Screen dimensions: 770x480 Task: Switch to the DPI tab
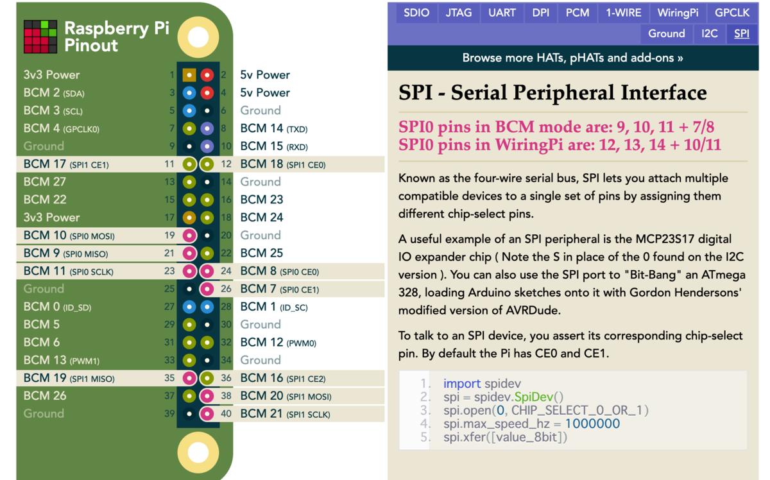pos(541,13)
